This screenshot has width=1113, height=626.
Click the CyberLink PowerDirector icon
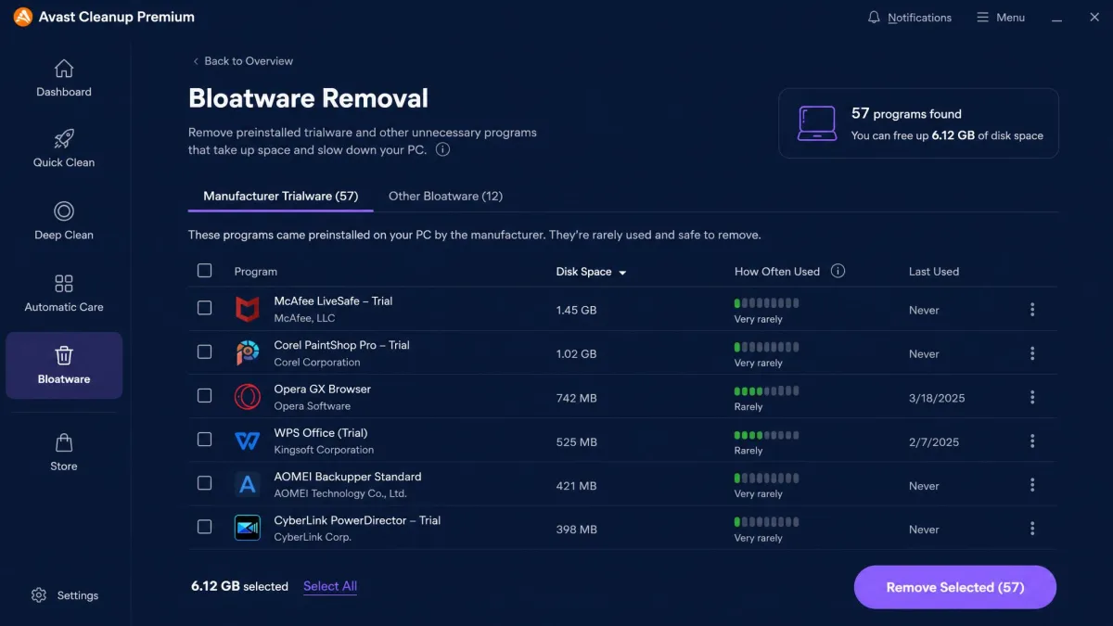point(248,529)
